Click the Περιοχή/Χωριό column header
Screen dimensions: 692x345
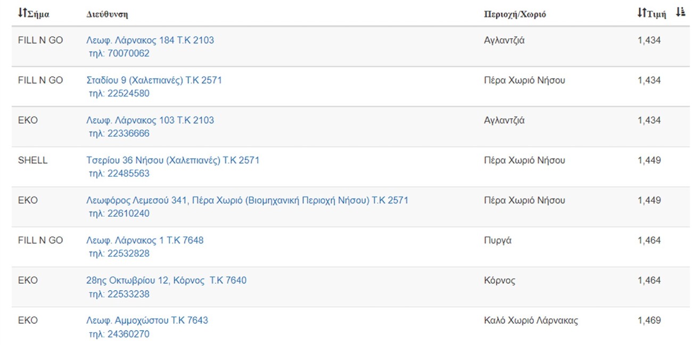point(514,14)
